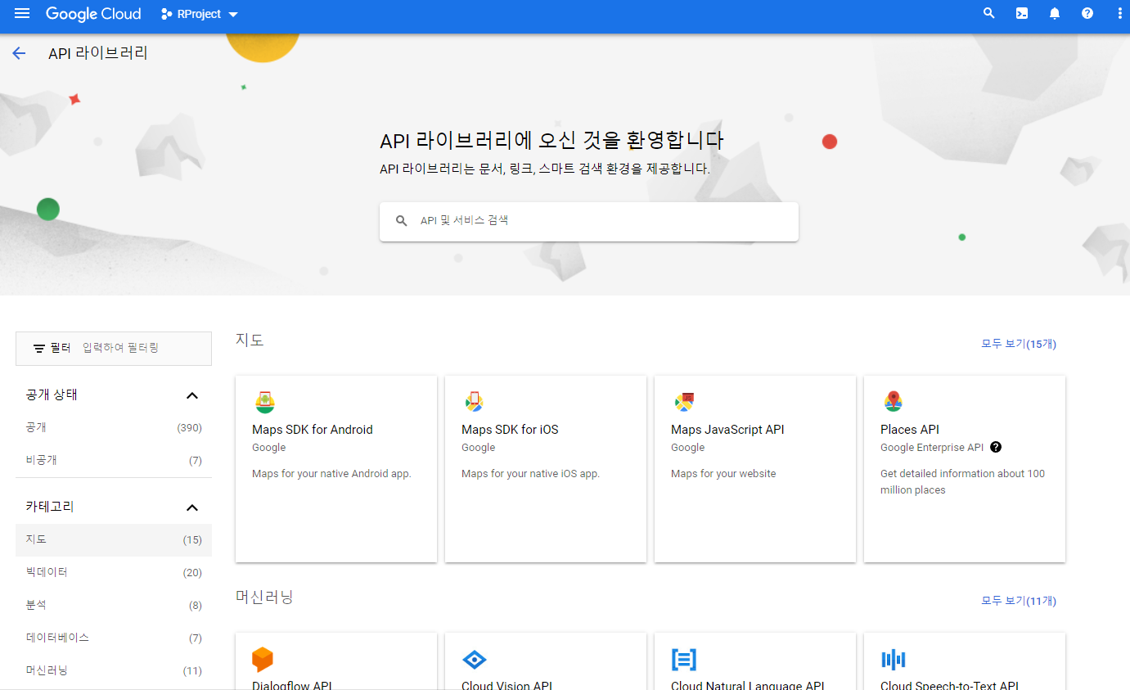The height and width of the screenshot is (690, 1130).
Task: Open the Places API card title
Action: coord(910,430)
